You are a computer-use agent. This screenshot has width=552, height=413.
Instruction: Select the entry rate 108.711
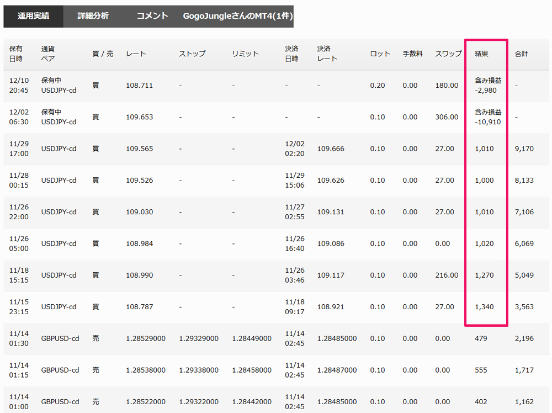click(x=140, y=86)
